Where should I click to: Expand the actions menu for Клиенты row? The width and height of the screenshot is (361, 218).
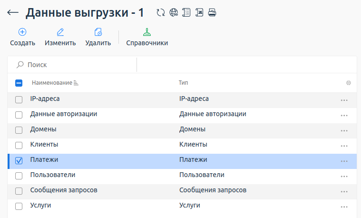[x=344, y=146]
